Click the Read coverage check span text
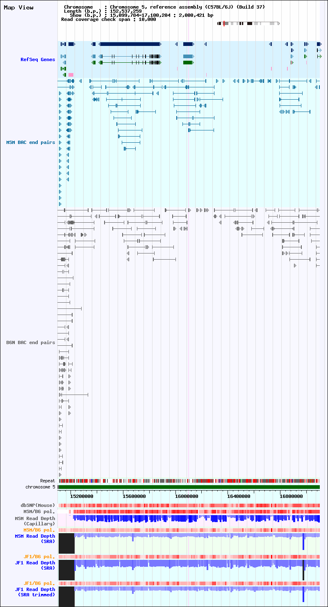The image size is (328, 607). (109, 19)
